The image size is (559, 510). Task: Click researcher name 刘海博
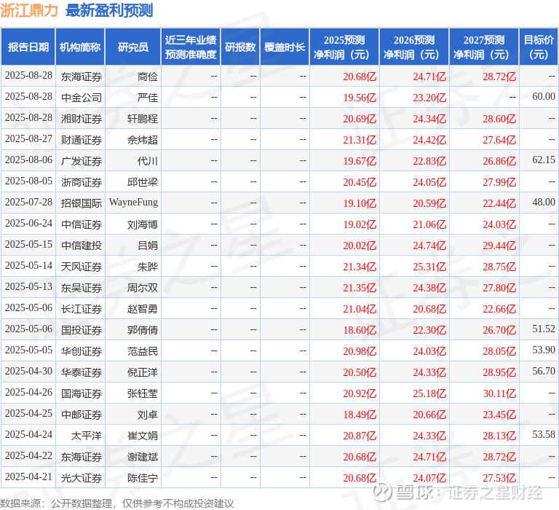142,224
